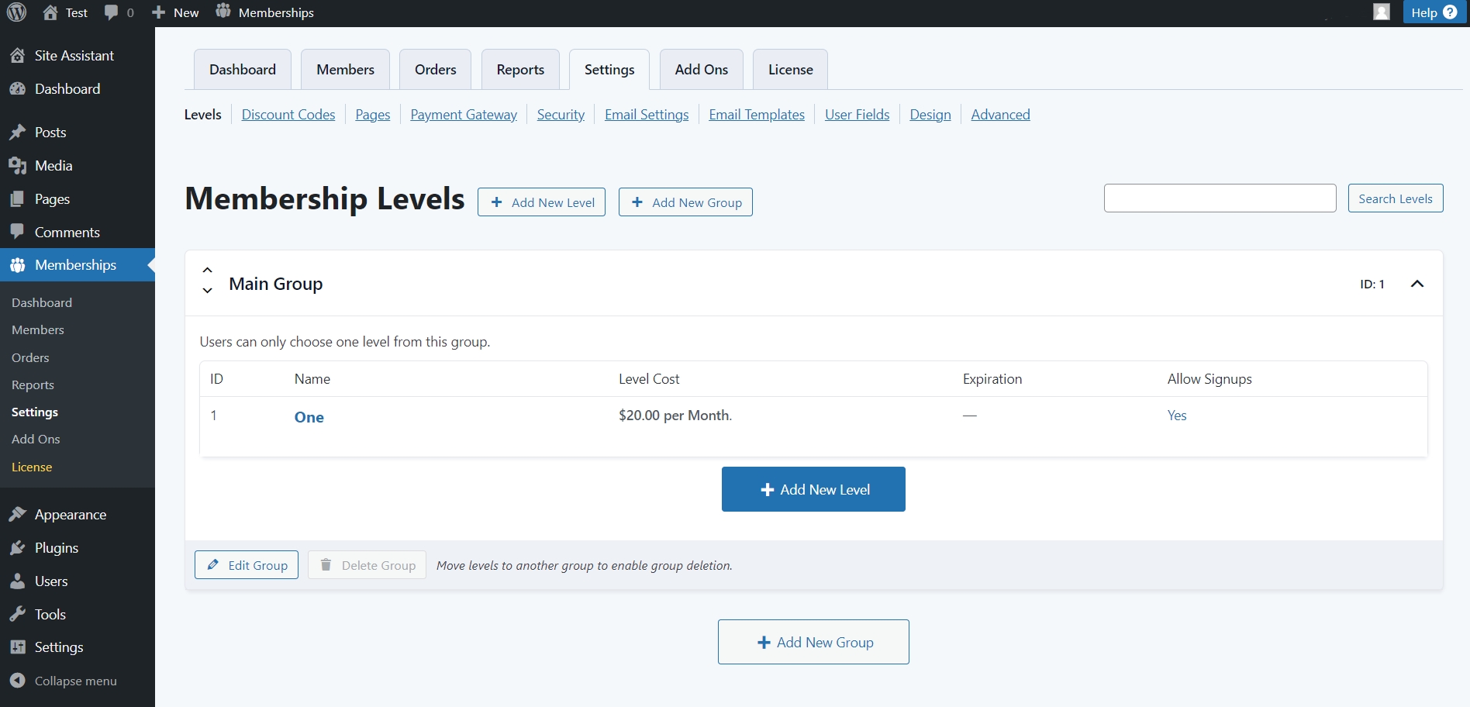
Task: Open the Reports tab
Action: [520, 70]
